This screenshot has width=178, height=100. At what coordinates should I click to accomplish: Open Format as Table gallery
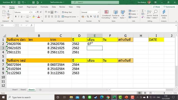tap(116, 14)
